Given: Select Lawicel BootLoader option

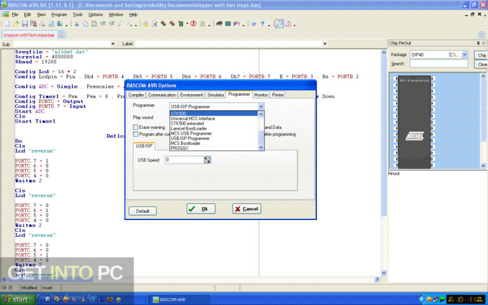Looking at the screenshot, I should (x=213, y=128).
